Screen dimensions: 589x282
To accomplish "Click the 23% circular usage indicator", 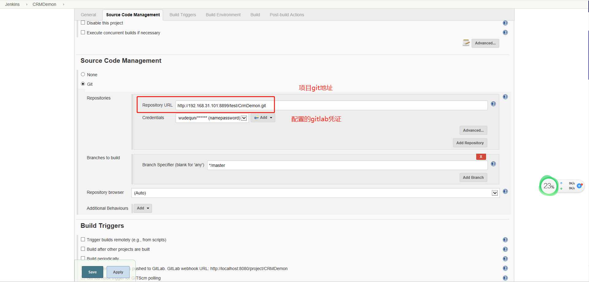I will (549, 186).
